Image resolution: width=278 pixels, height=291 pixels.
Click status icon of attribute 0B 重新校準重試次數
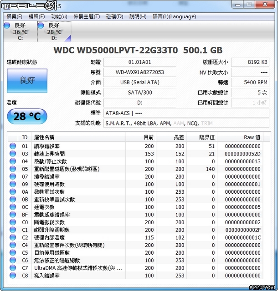tap(13, 199)
